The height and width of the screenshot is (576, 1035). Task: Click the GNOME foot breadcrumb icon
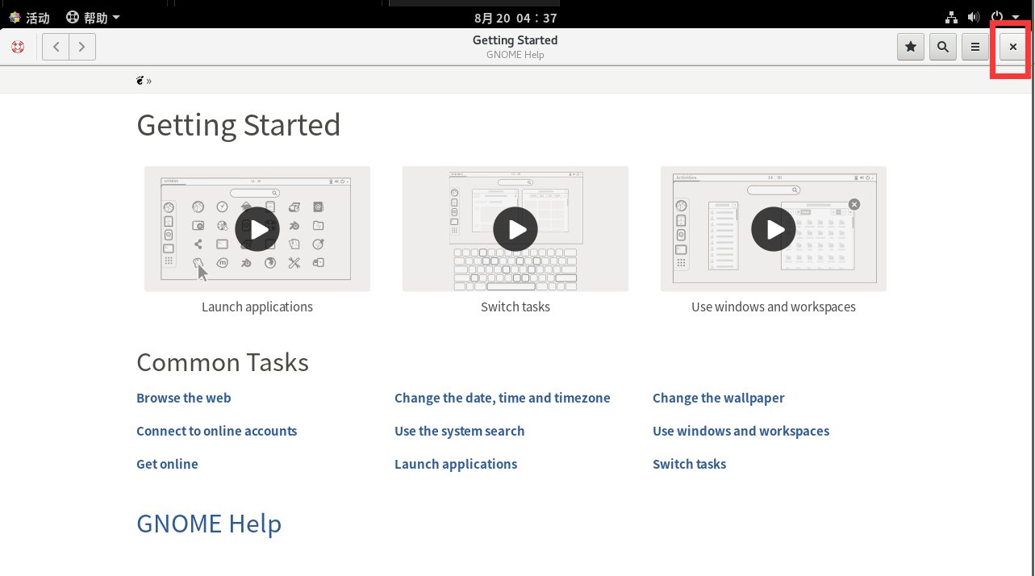tap(140, 80)
